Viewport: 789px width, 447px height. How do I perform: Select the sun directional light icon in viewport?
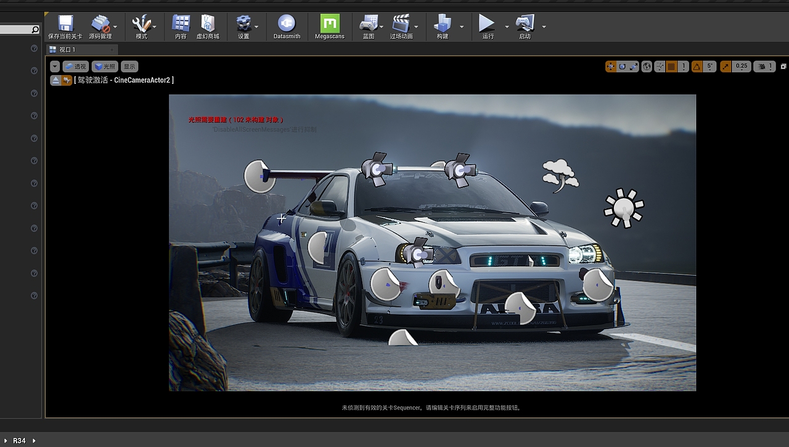624,208
